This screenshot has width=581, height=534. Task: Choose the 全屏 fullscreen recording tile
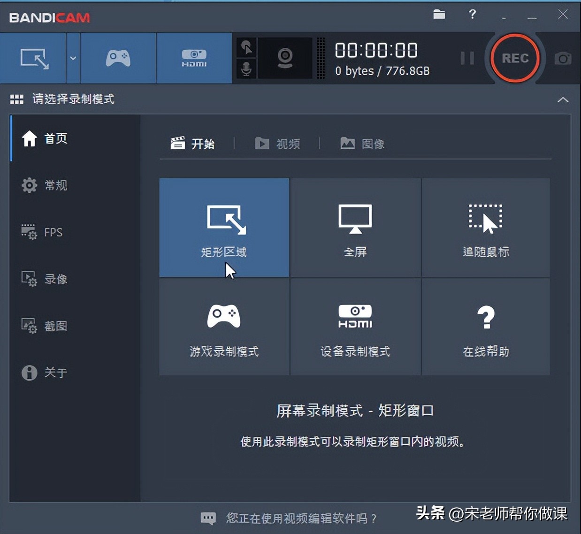pos(355,227)
